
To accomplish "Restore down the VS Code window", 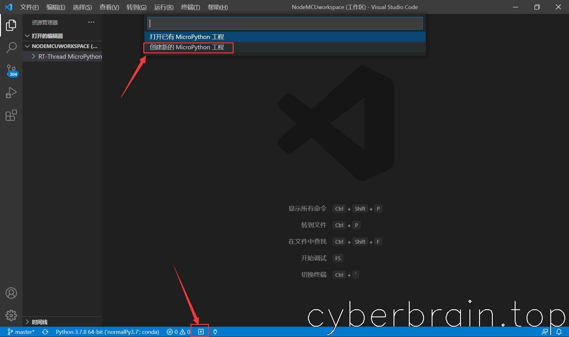I will tap(537, 7).
